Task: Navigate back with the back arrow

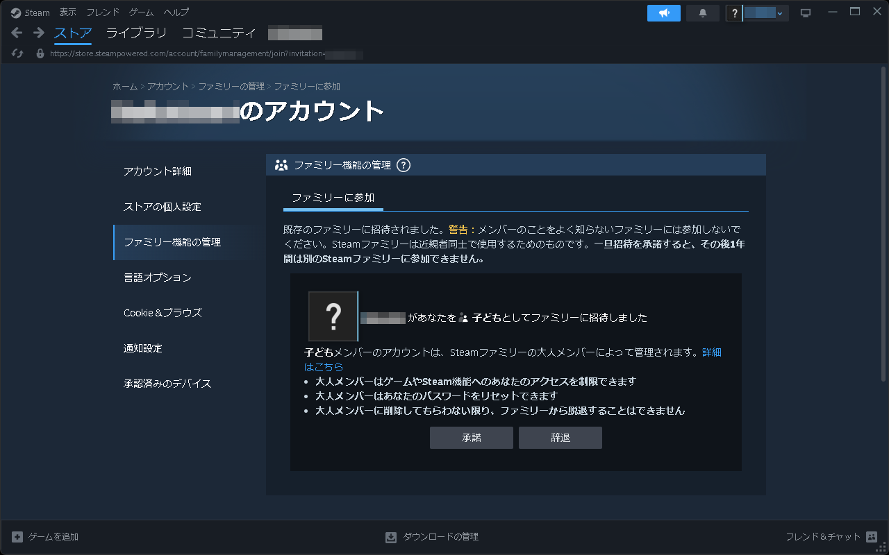Action: click(15, 32)
